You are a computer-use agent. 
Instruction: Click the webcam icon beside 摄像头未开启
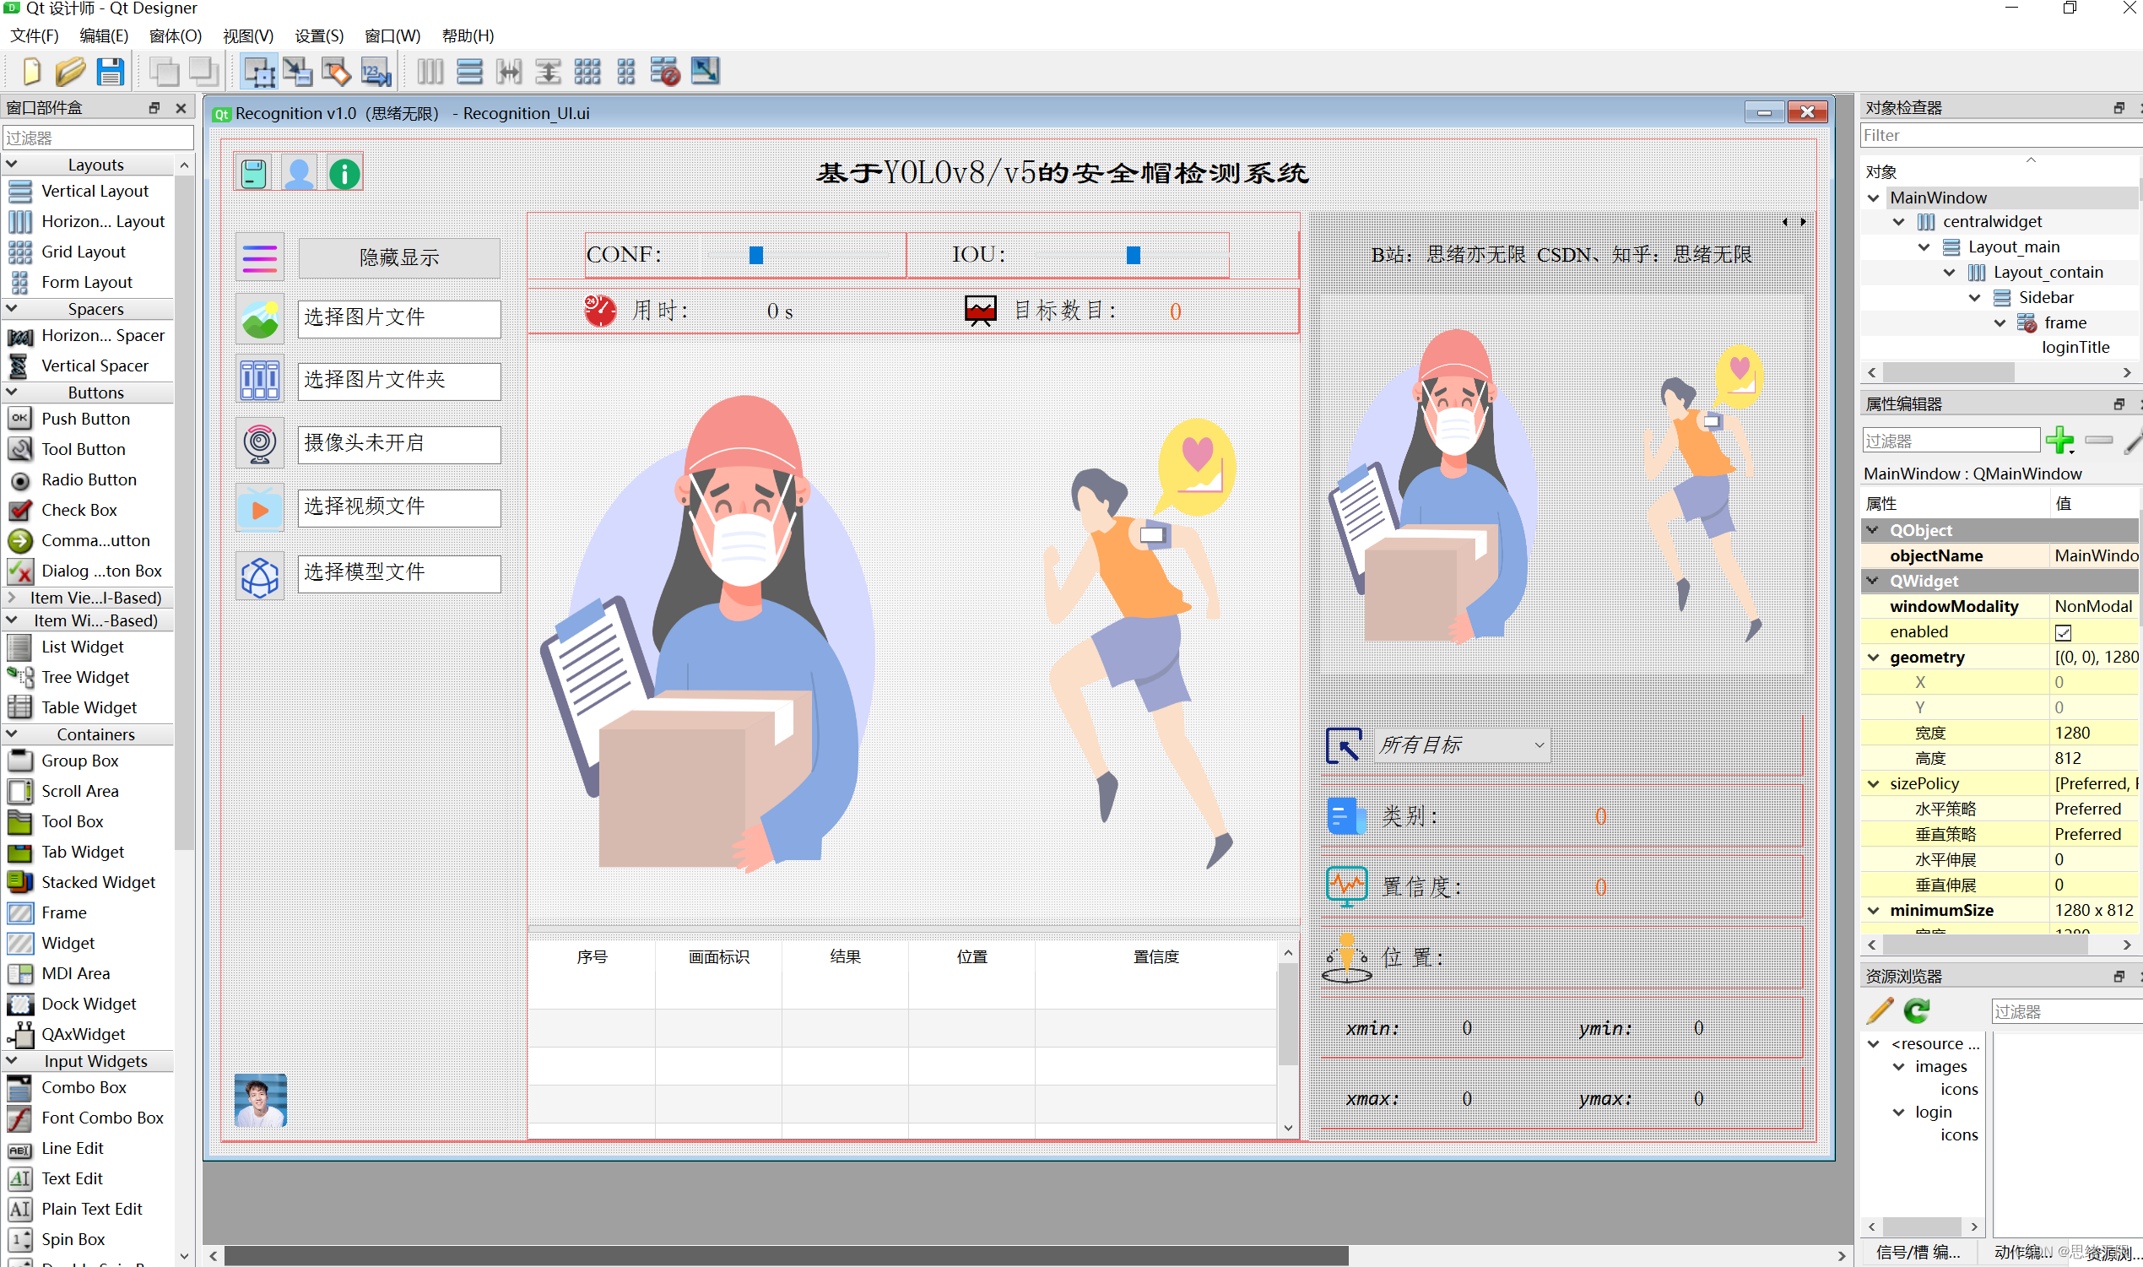point(259,444)
